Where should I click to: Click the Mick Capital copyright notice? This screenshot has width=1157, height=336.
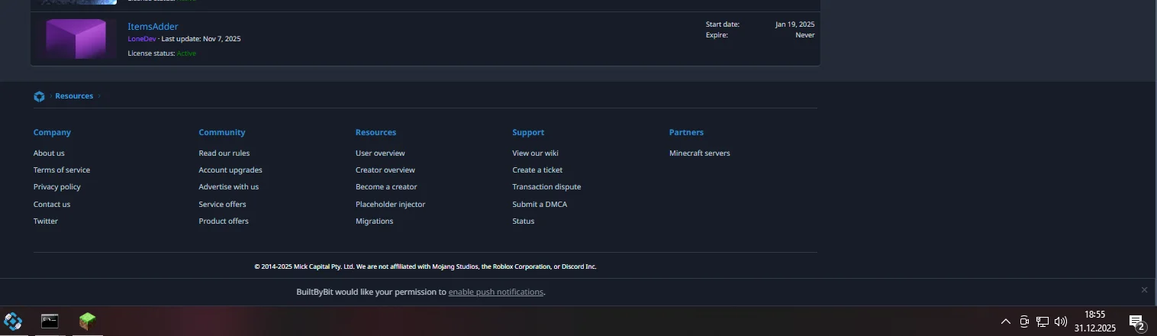425,267
